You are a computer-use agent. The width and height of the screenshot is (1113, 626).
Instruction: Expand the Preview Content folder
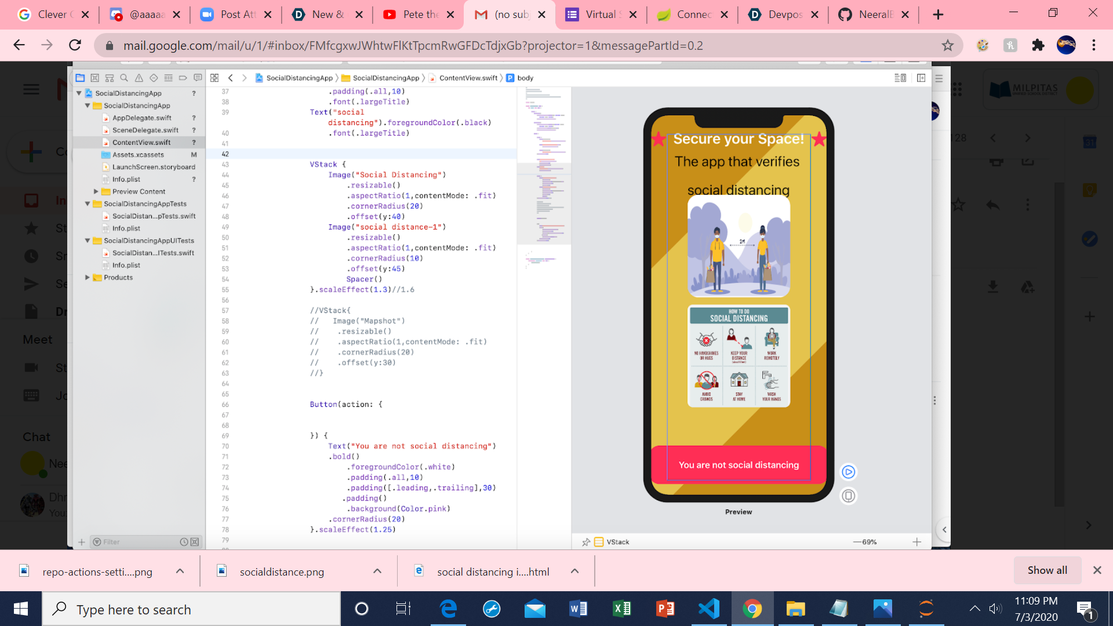(x=96, y=191)
